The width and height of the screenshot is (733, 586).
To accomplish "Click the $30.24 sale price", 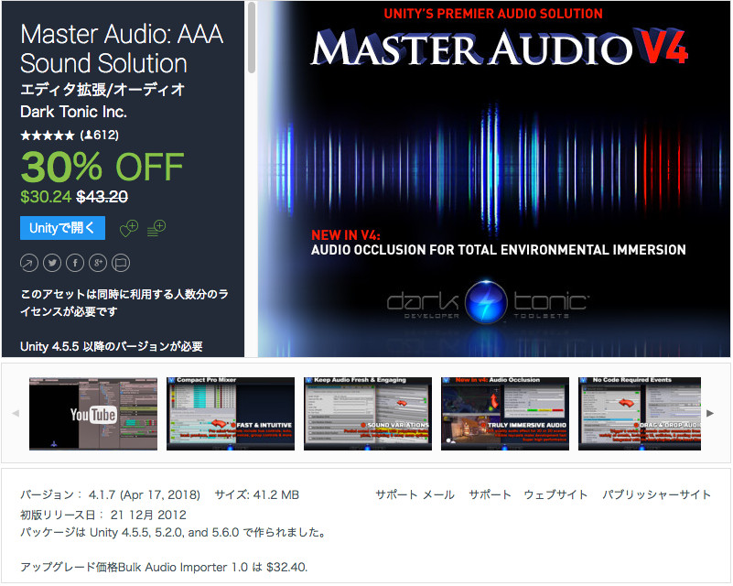I will pyautogui.click(x=46, y=197).
